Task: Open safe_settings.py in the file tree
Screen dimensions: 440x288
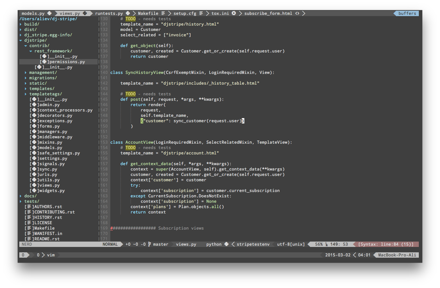Action: tap(60, 153)
